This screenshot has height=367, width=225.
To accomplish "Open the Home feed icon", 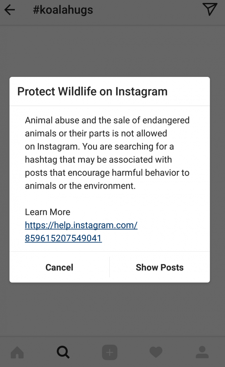I will pos(17,352).
